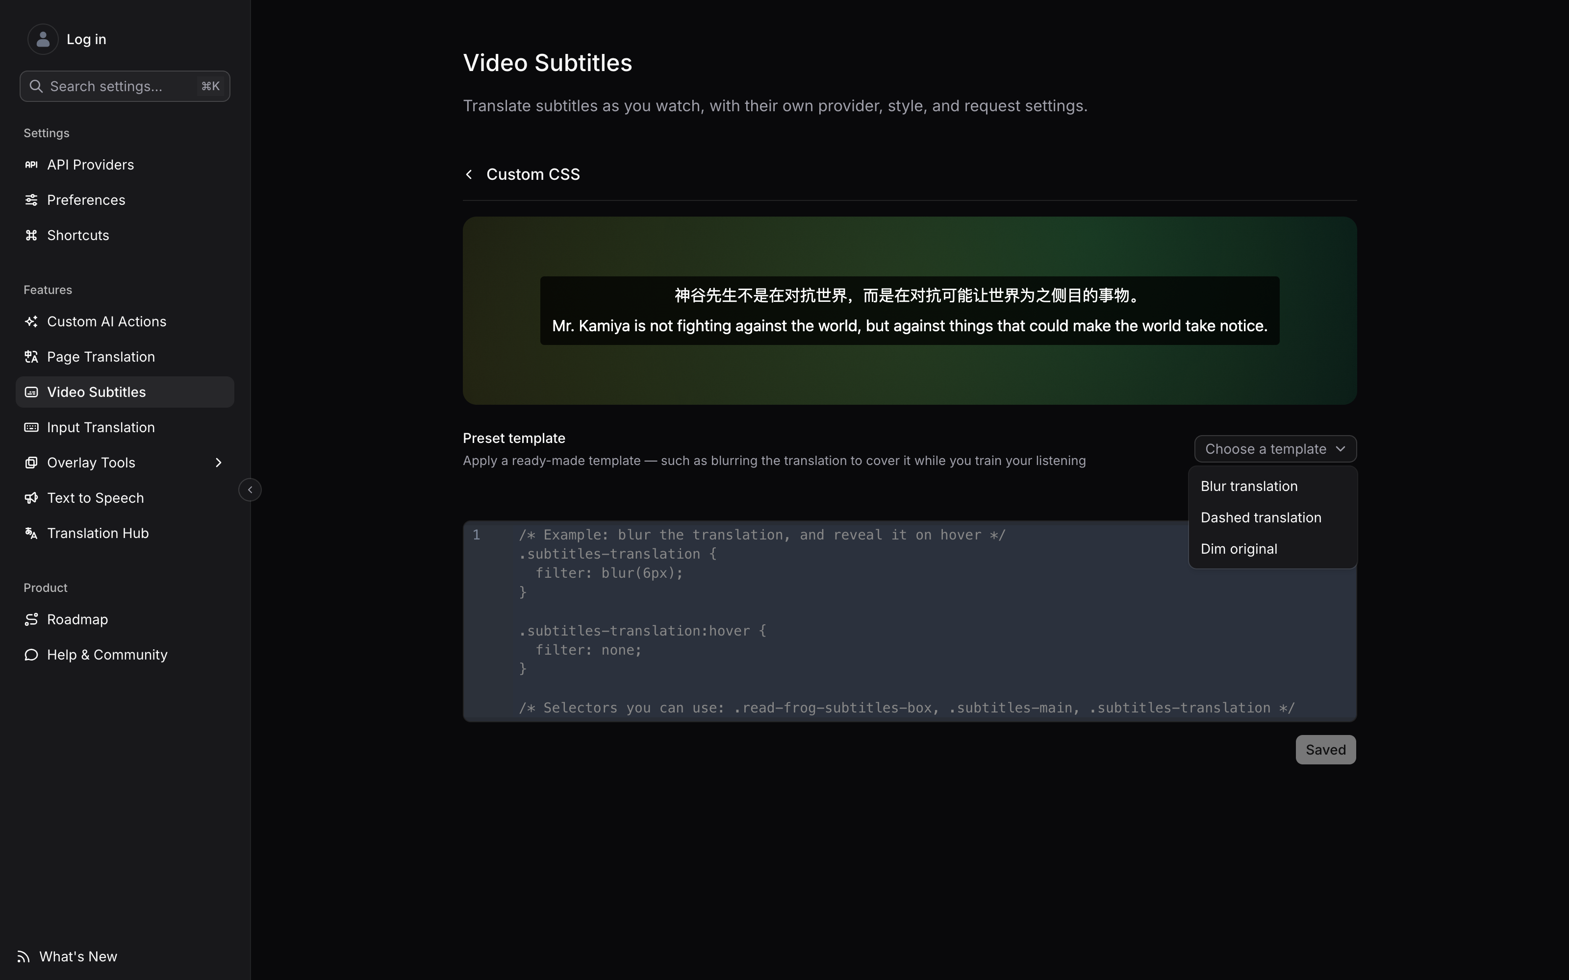1569x980 pixels.
Task: Expand the Overlay Tools submenu chevron
Action: pyautogui.click(x=219, y=463)
